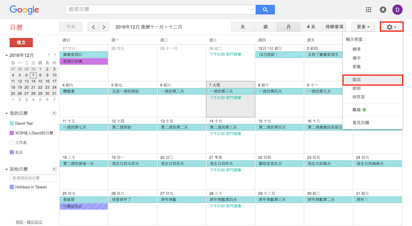Open 其他日曆 options dropdown arrow
Viewport: 412px width, 226px height.
point(54,169)
